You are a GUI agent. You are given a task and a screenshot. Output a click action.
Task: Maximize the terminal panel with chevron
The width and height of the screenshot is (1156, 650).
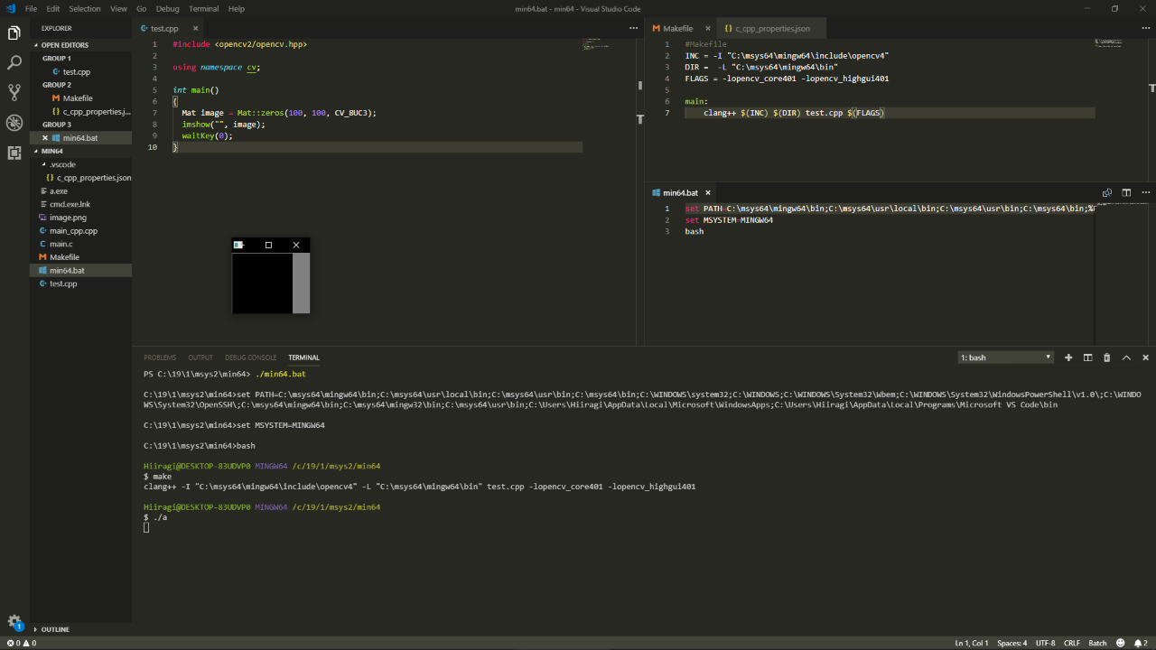1126,357
